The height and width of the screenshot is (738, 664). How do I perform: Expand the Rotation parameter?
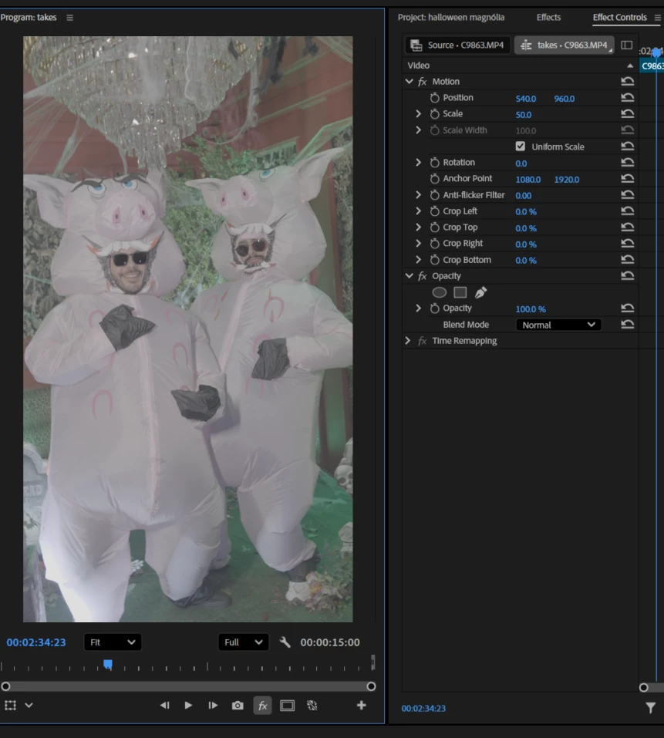pos(418,163)
